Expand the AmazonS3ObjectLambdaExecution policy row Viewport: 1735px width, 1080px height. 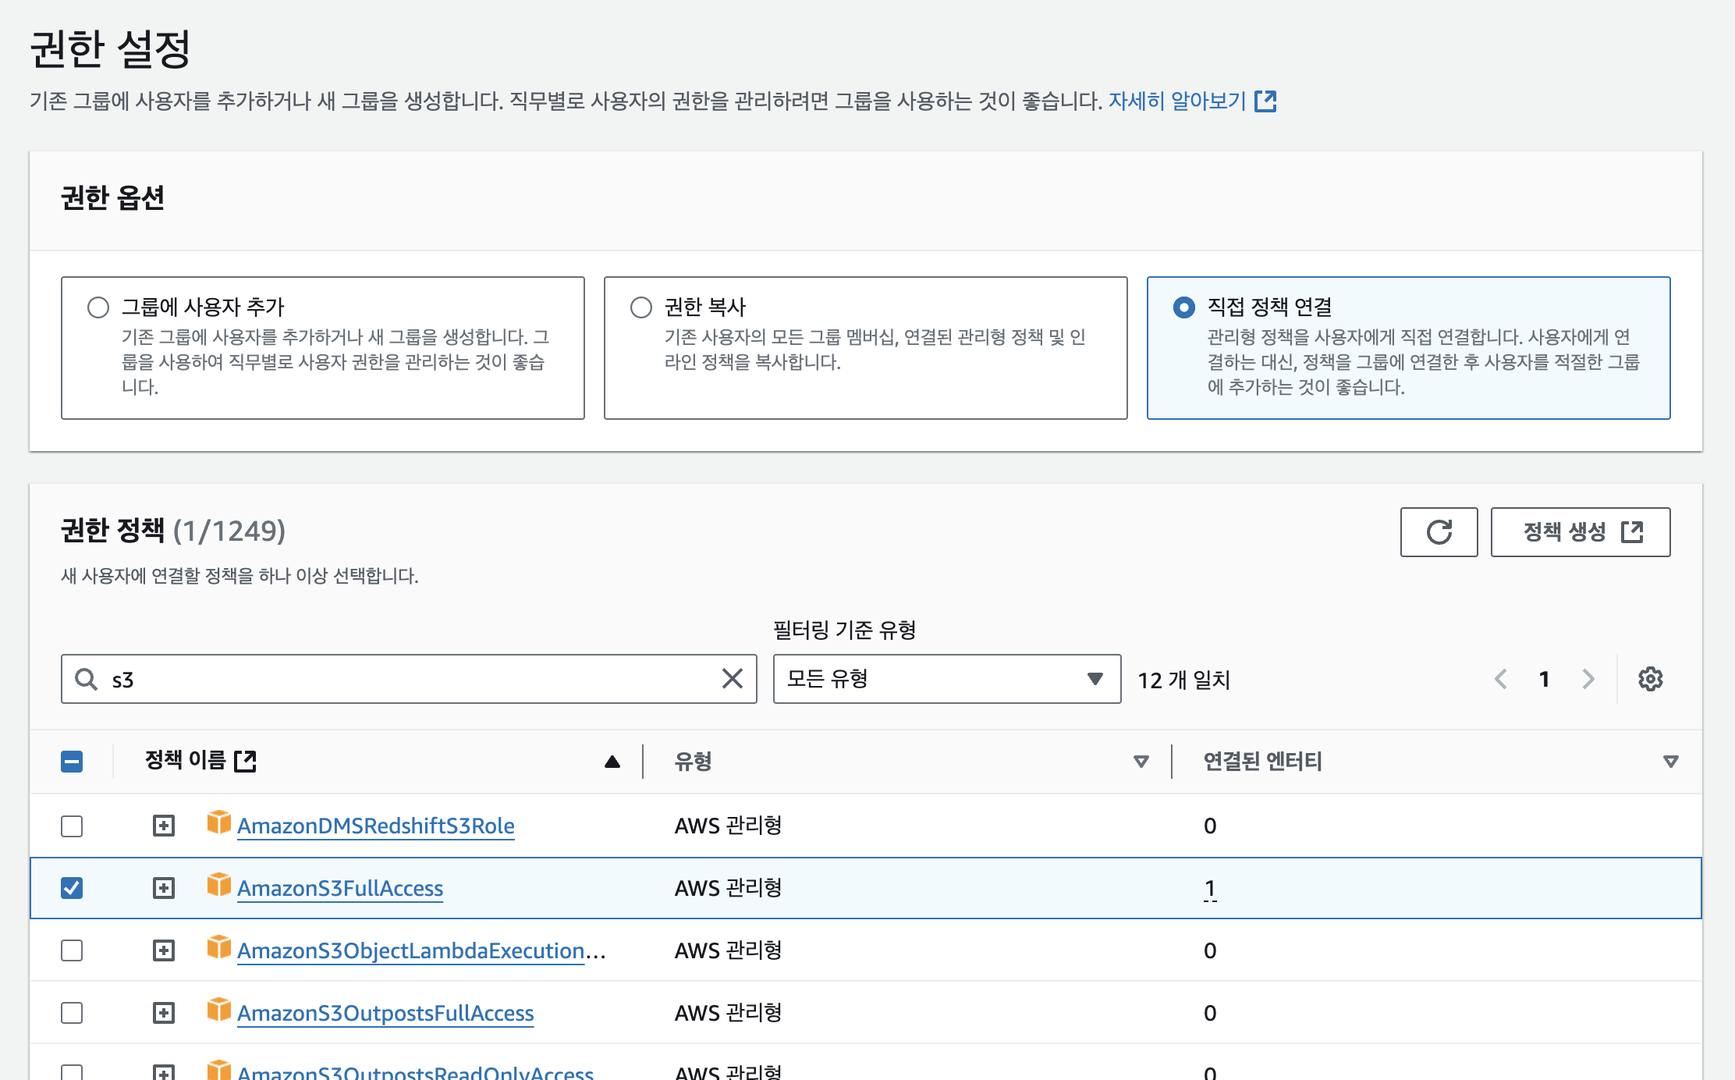164,950
